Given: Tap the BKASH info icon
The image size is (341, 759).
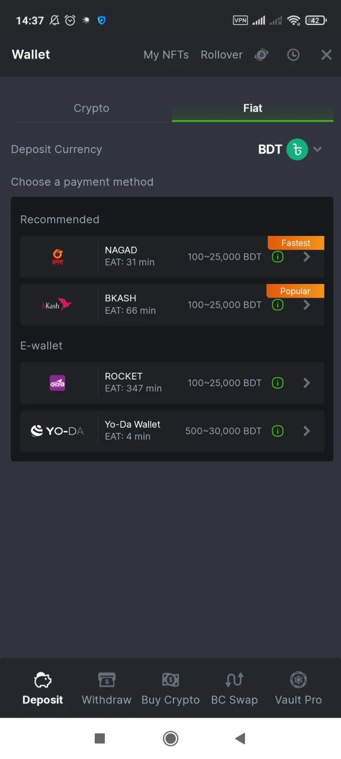Looking at the screenshot, I should 278,305.
